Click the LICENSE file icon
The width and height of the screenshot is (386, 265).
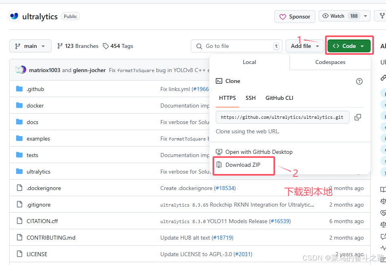click(x=19, y=254)
